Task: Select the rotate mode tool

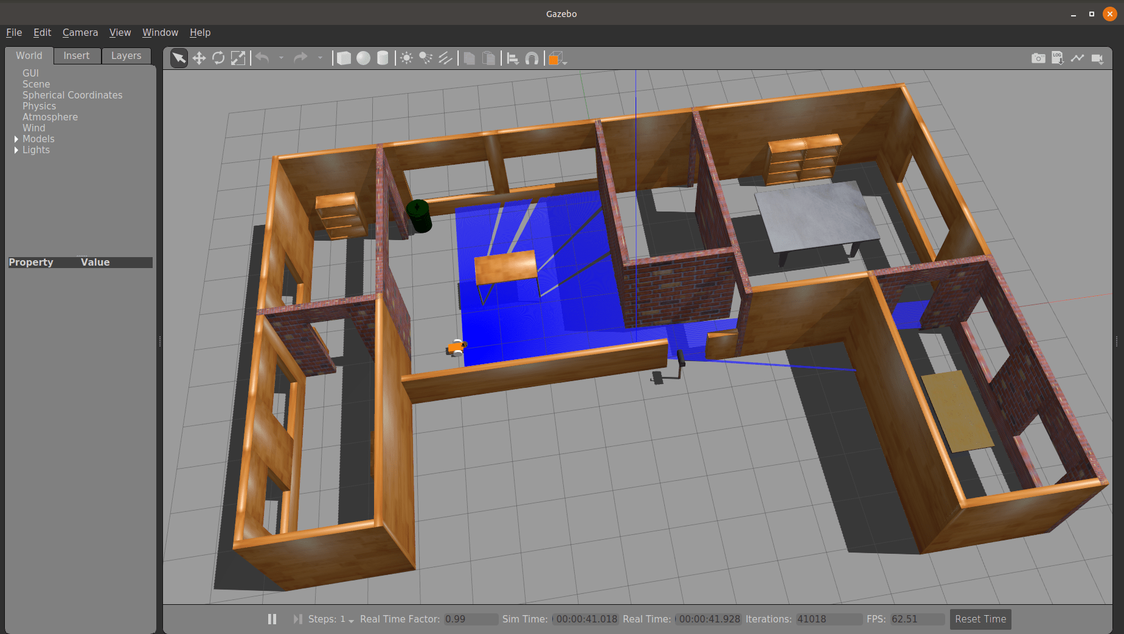Action: (x=218, y=58)
